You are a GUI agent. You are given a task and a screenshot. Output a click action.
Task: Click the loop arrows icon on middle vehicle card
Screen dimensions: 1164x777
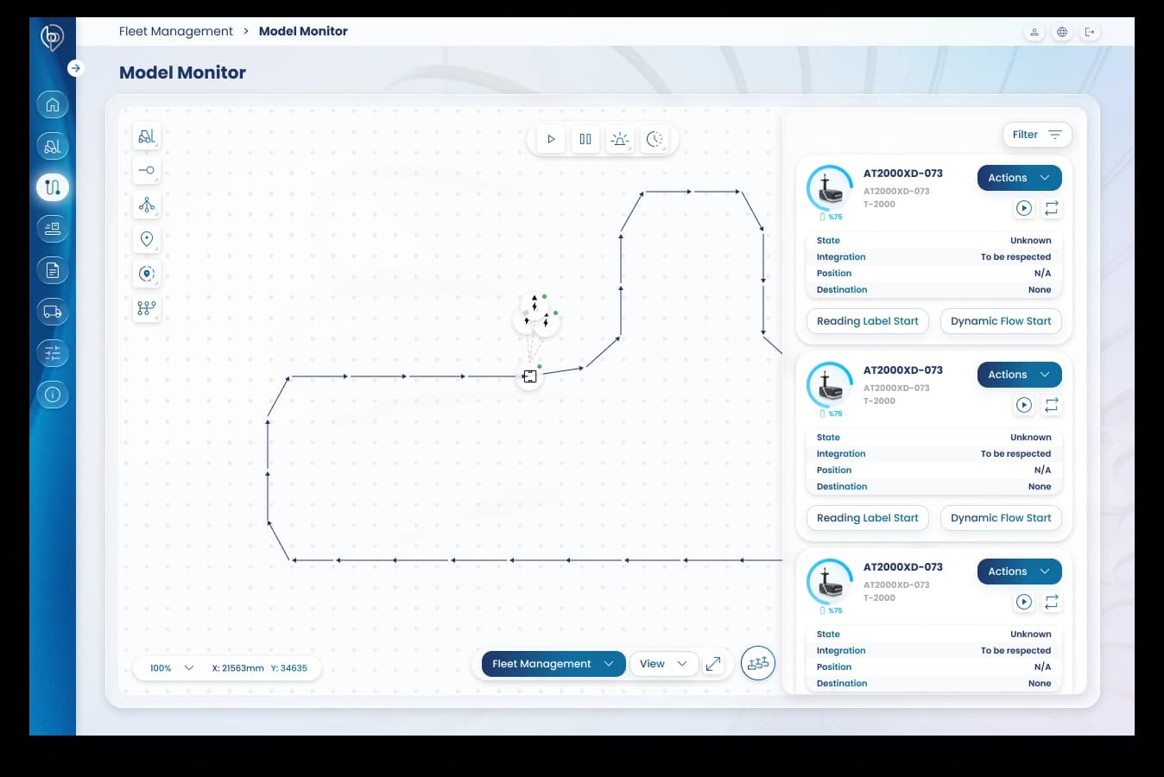pyautogui.click(x=1052, y=405)
